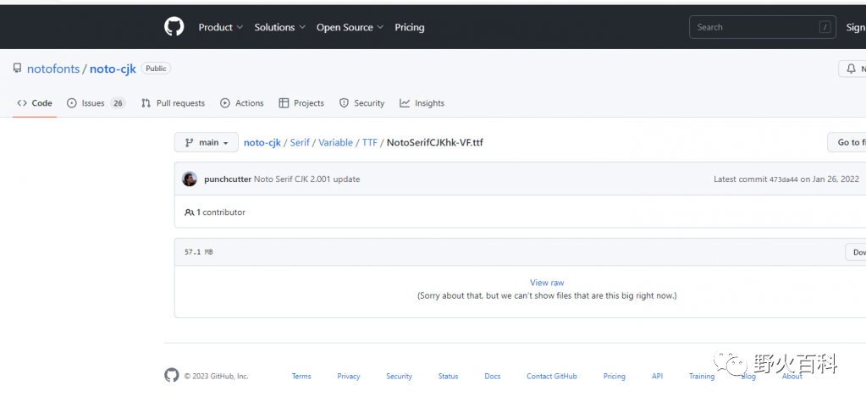The width and height of the screenshot is (866, 402).
Task: Click the Sign in link in header
Action: (x=856, y=27)
